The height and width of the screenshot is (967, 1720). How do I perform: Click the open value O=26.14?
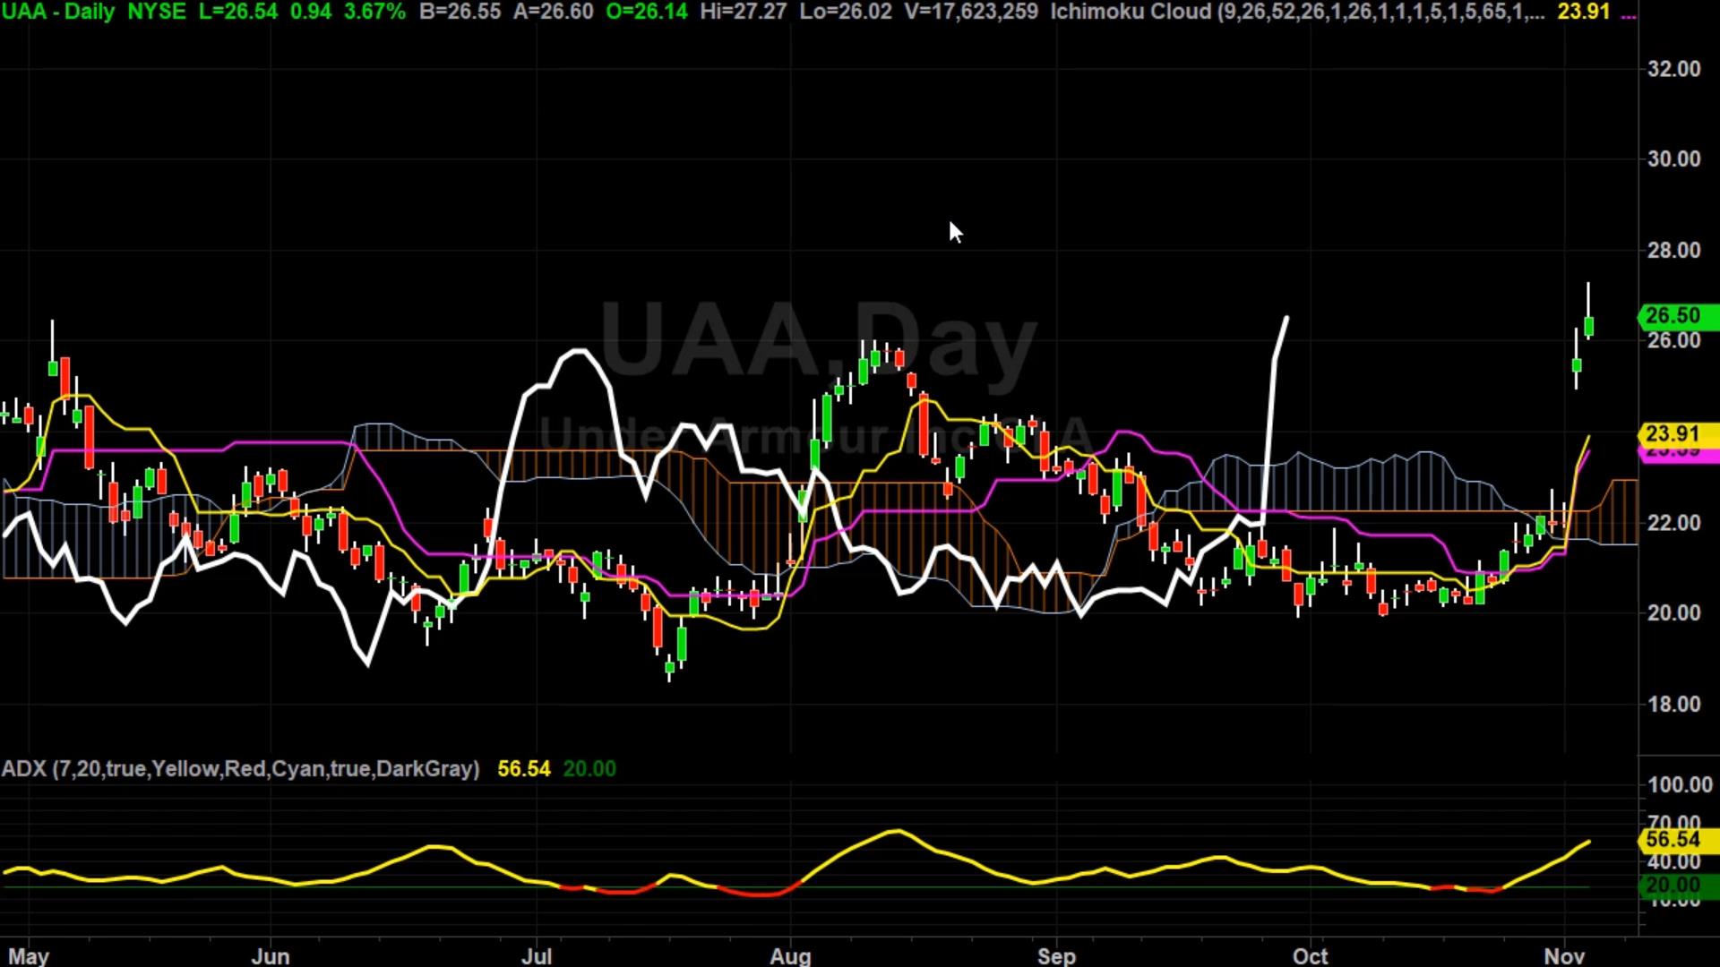[647, 13]
